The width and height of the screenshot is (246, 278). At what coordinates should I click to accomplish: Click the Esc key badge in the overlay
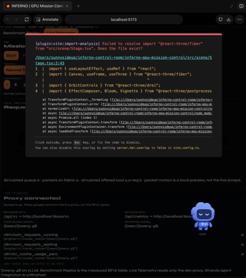tap(77, 143)
